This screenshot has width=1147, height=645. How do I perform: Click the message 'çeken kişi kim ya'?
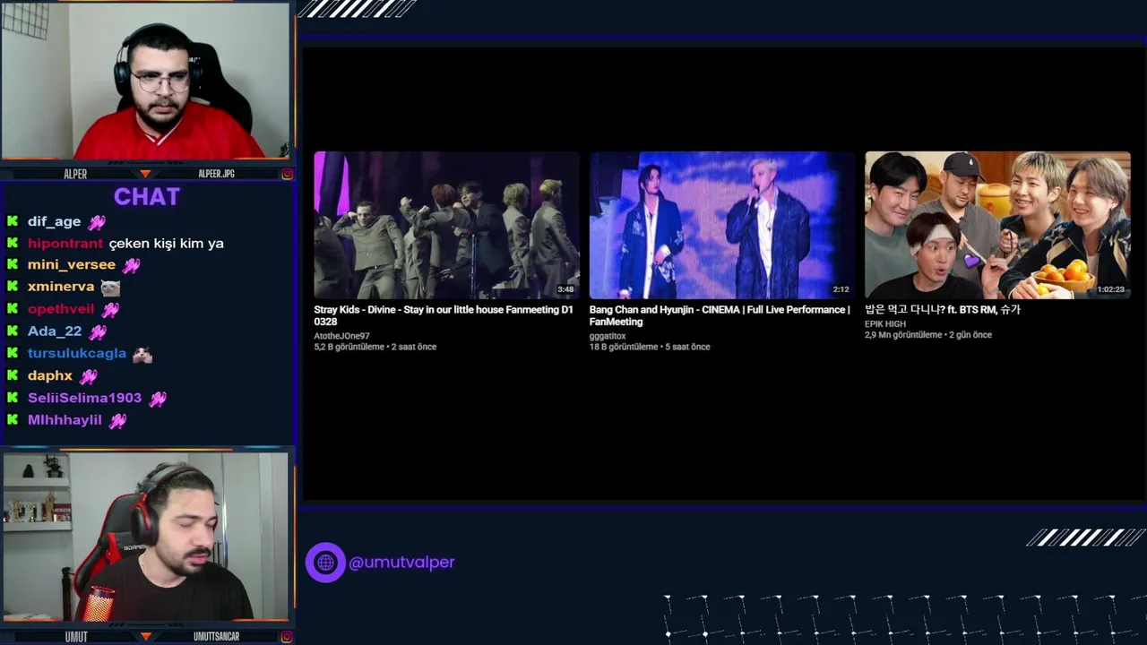[167, 243]
